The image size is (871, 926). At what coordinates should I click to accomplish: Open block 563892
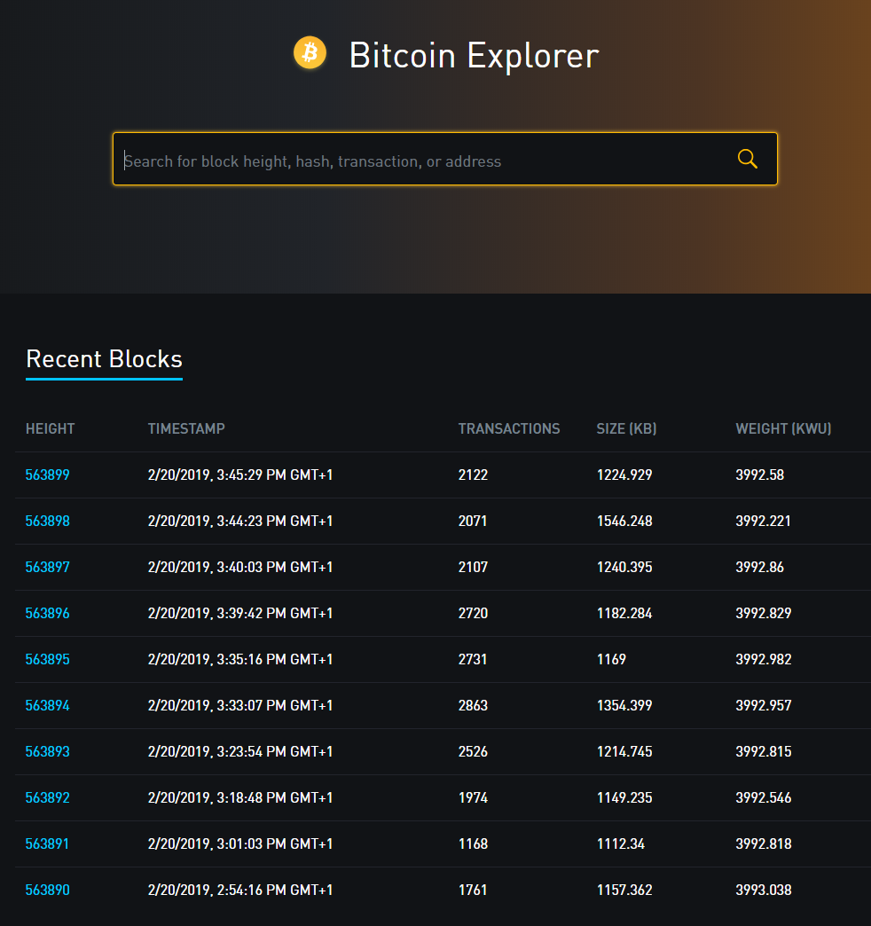click(47, 797)
